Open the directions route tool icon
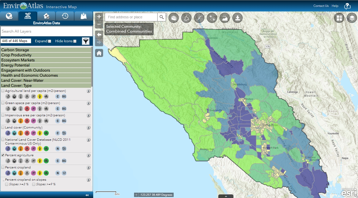358x198 pixels. tap(212, 18)
